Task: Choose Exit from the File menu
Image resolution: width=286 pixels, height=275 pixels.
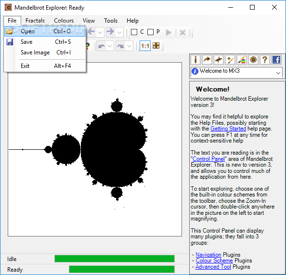Action: [x=45, y=66]
